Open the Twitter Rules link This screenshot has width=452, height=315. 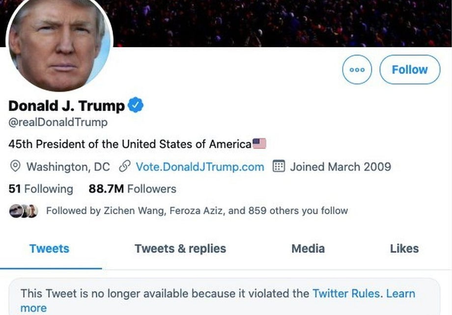346,293
